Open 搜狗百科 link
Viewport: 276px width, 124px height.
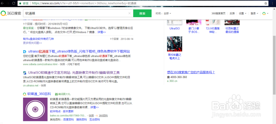point(81,120)
